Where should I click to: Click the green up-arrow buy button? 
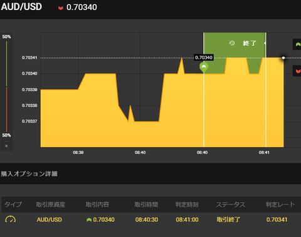point(297,44)
